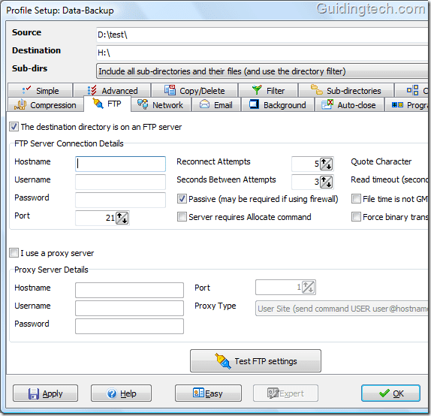
Task: Click the FTP Port number field
Action: [95, 218]
